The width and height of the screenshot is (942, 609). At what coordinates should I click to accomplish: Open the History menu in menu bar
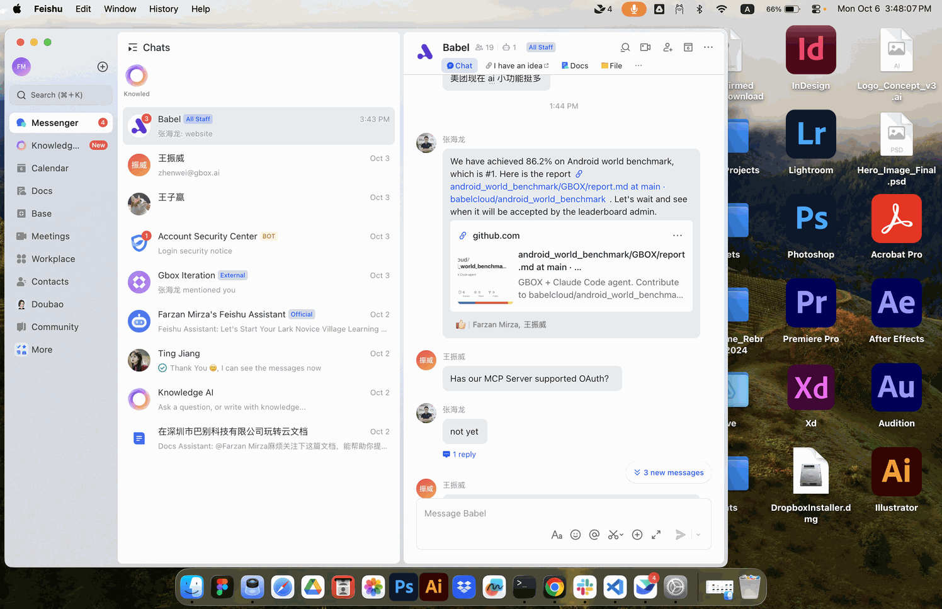[163, 9]
